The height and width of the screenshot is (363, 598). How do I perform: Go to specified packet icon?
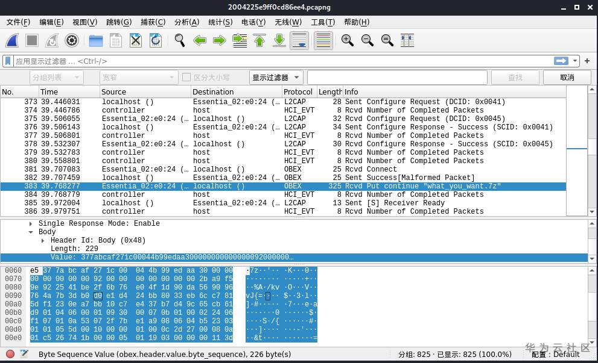point(240,40)
